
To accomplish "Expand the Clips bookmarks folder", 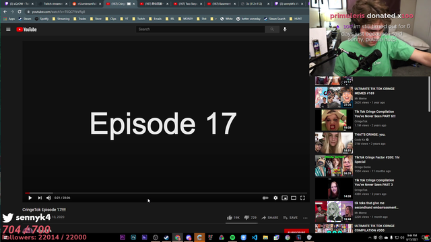I will coord(110,19).
